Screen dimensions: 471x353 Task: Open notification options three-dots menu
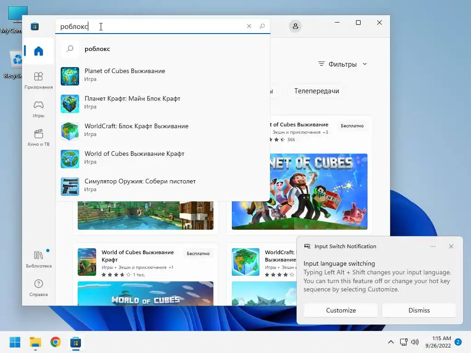pyautogui.click(x=432, y=246)
